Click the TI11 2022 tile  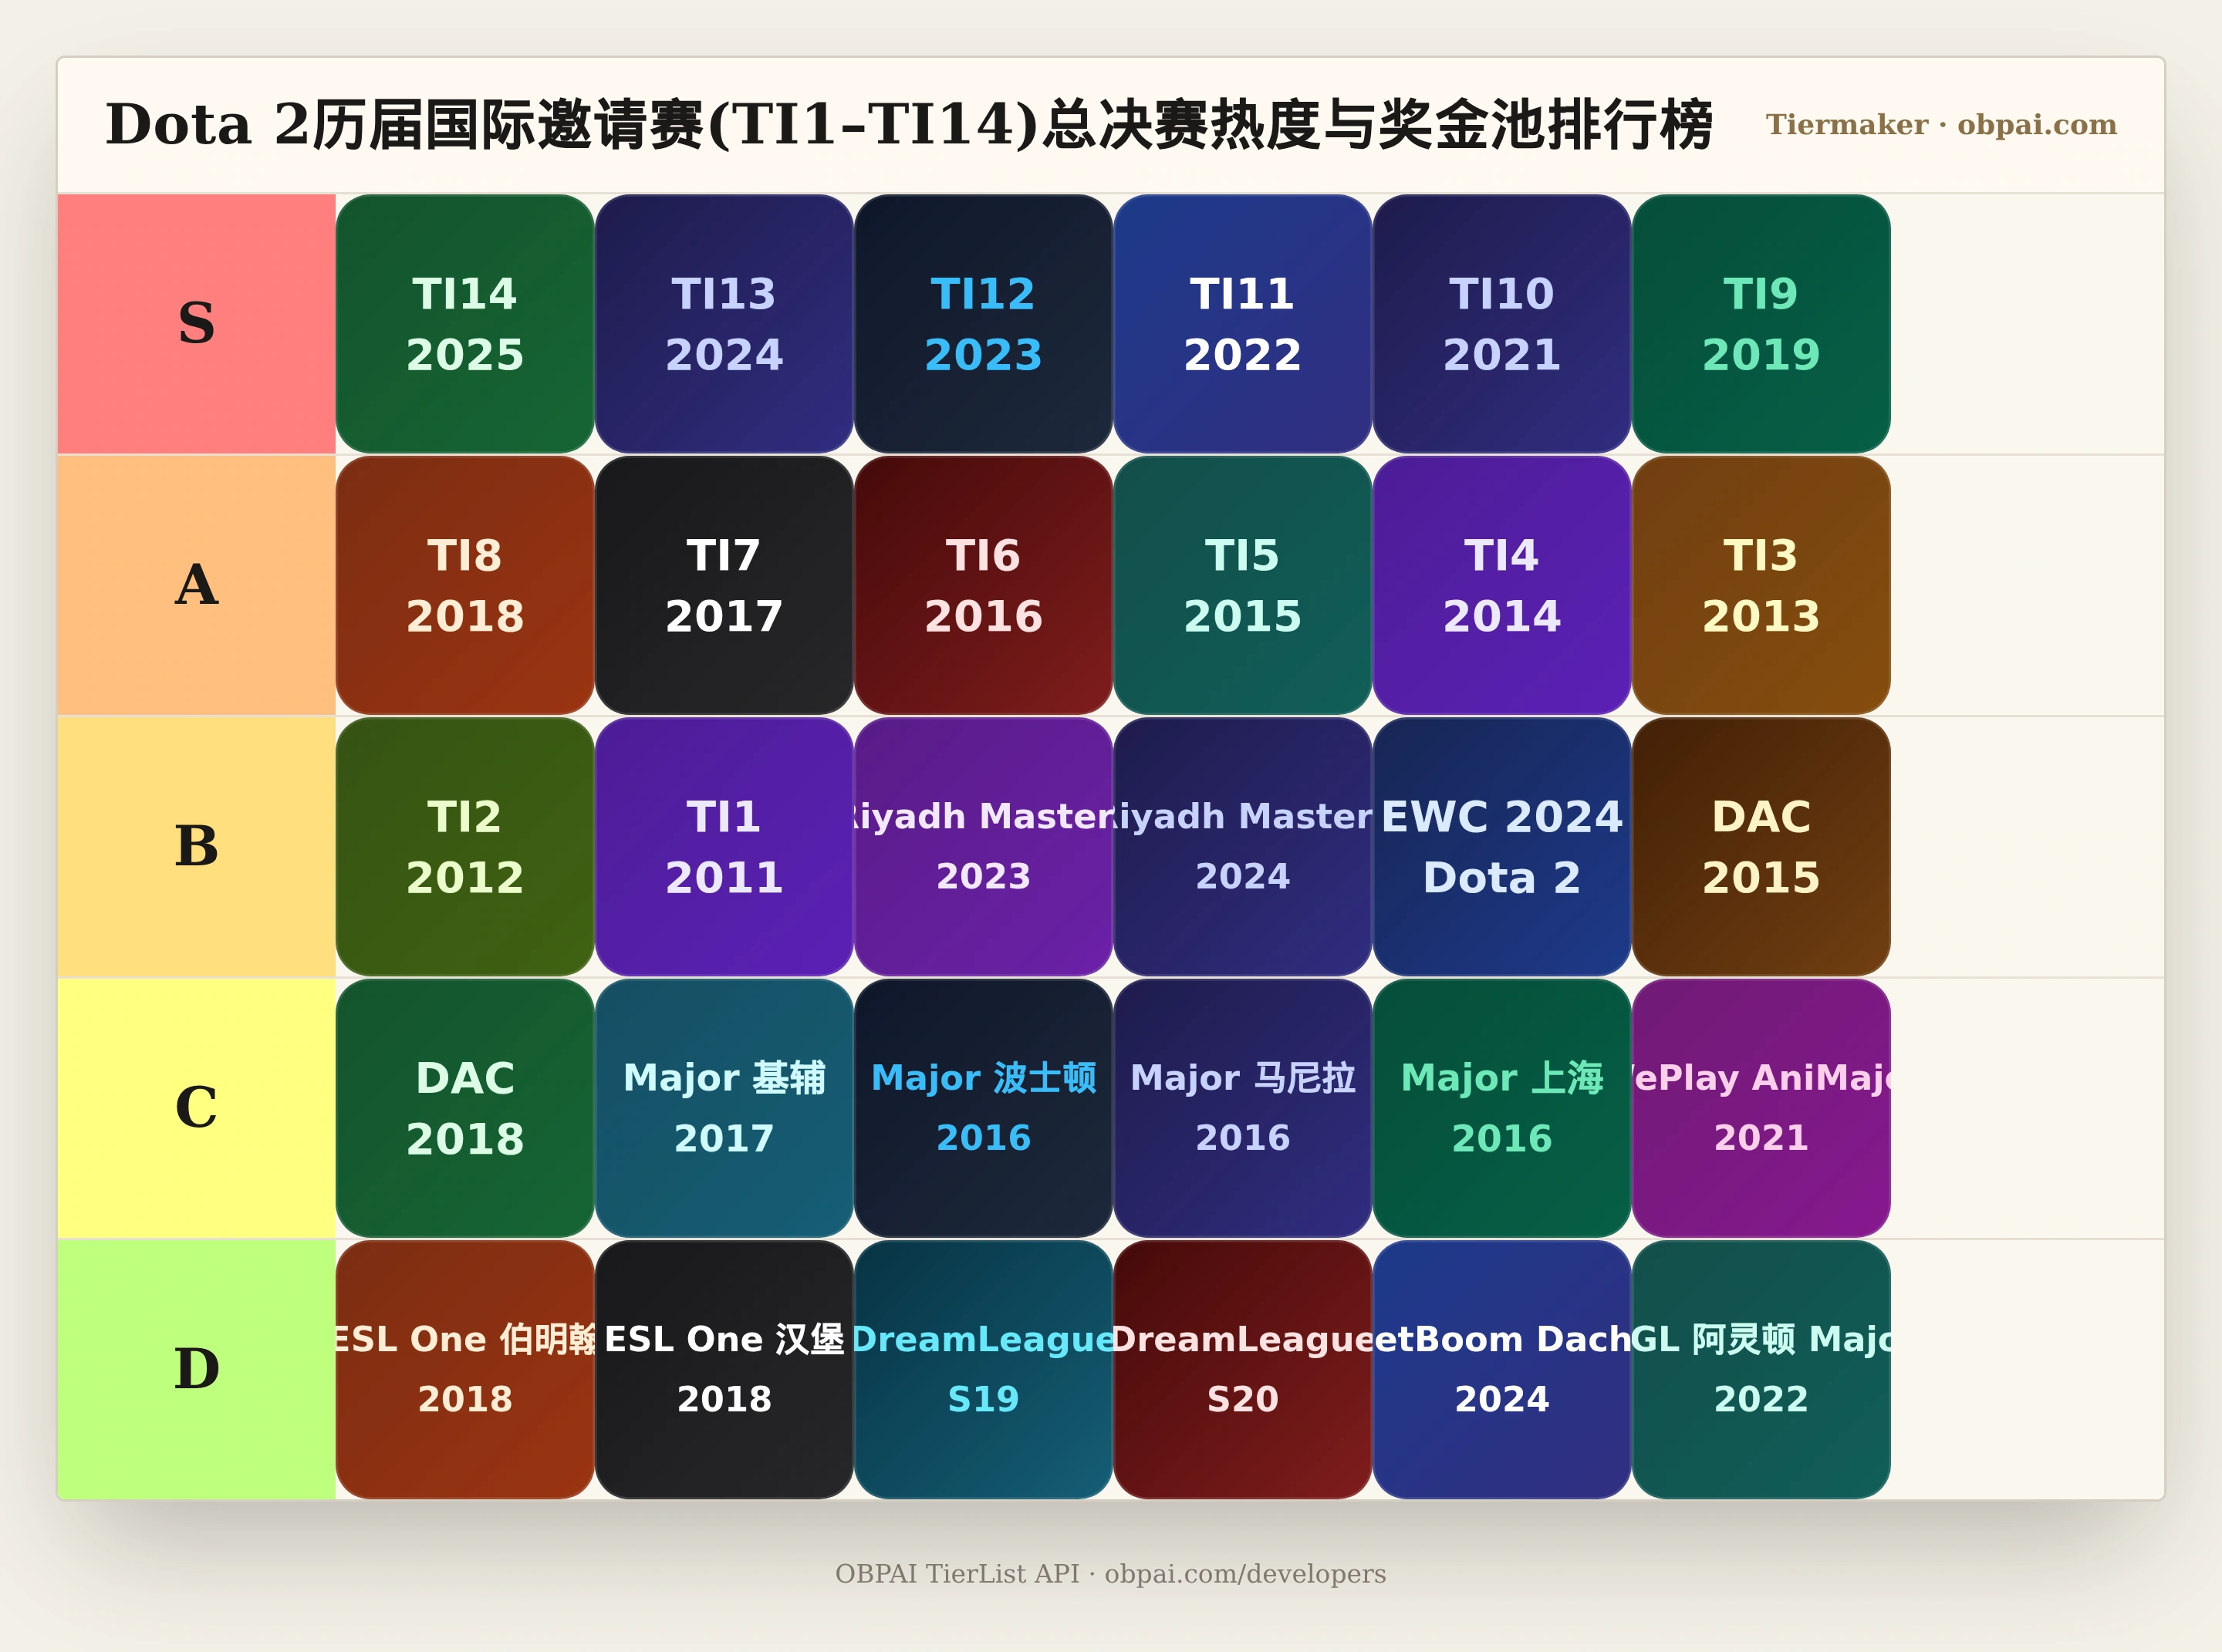point(1243,324)
